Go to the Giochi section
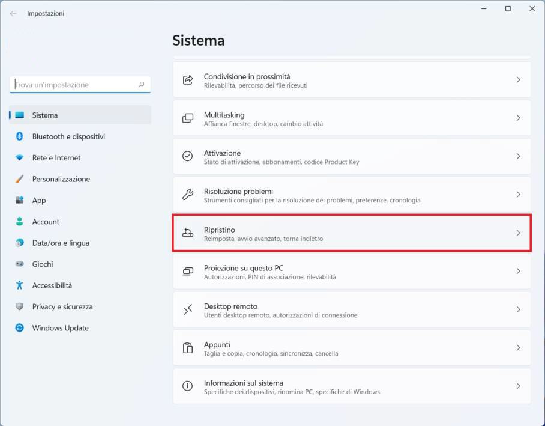 click(x=43, y=264)
